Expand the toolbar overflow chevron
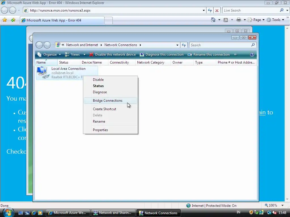The image size is (290, 217). click(235, 55)
